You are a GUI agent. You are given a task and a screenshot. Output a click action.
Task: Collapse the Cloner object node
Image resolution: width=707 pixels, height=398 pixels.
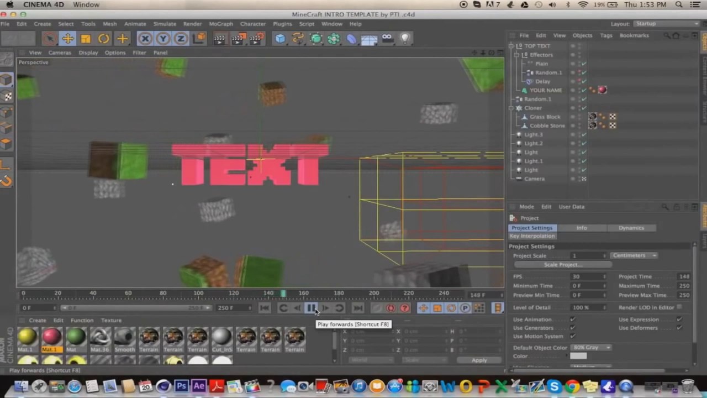click(511, 108)
